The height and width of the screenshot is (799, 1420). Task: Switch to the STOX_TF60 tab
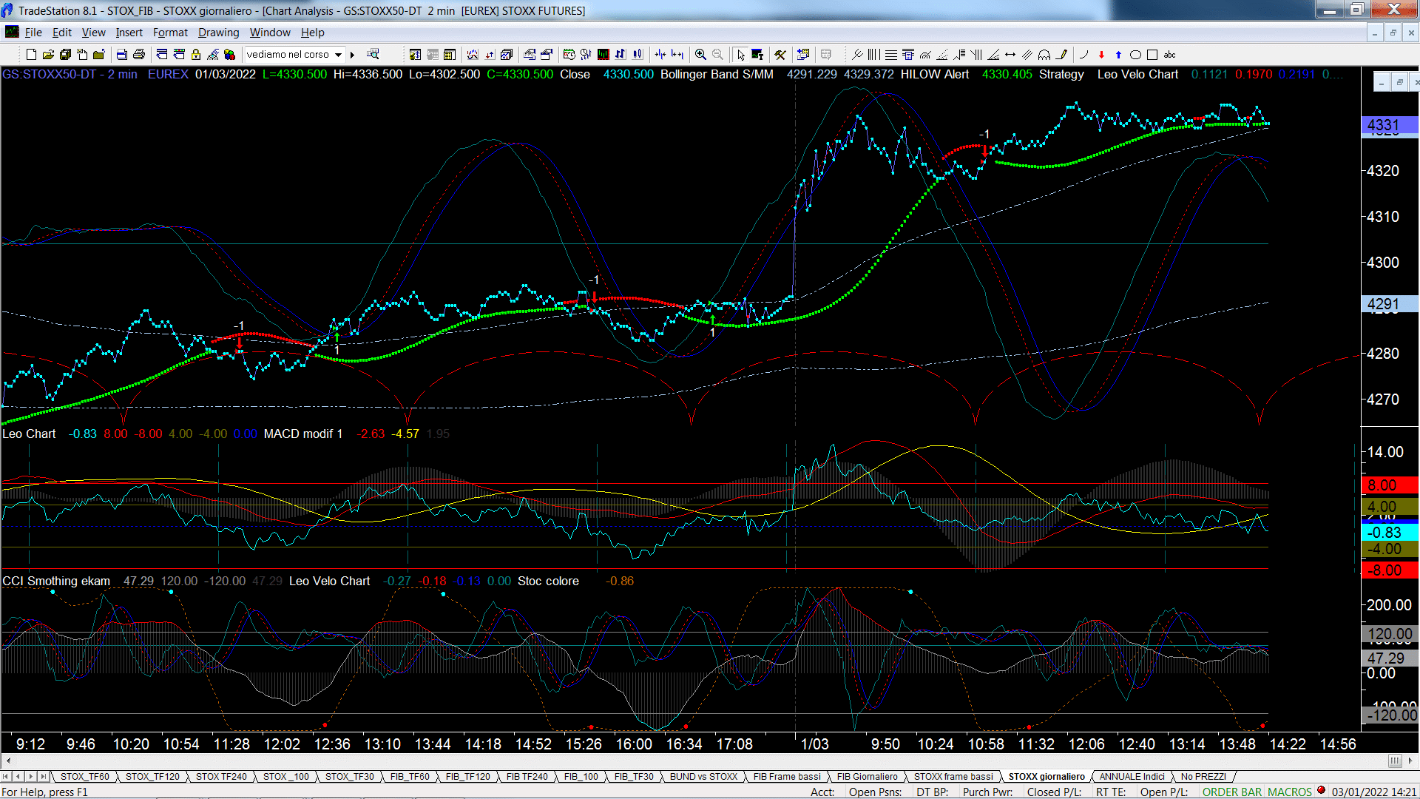point(84,777)
